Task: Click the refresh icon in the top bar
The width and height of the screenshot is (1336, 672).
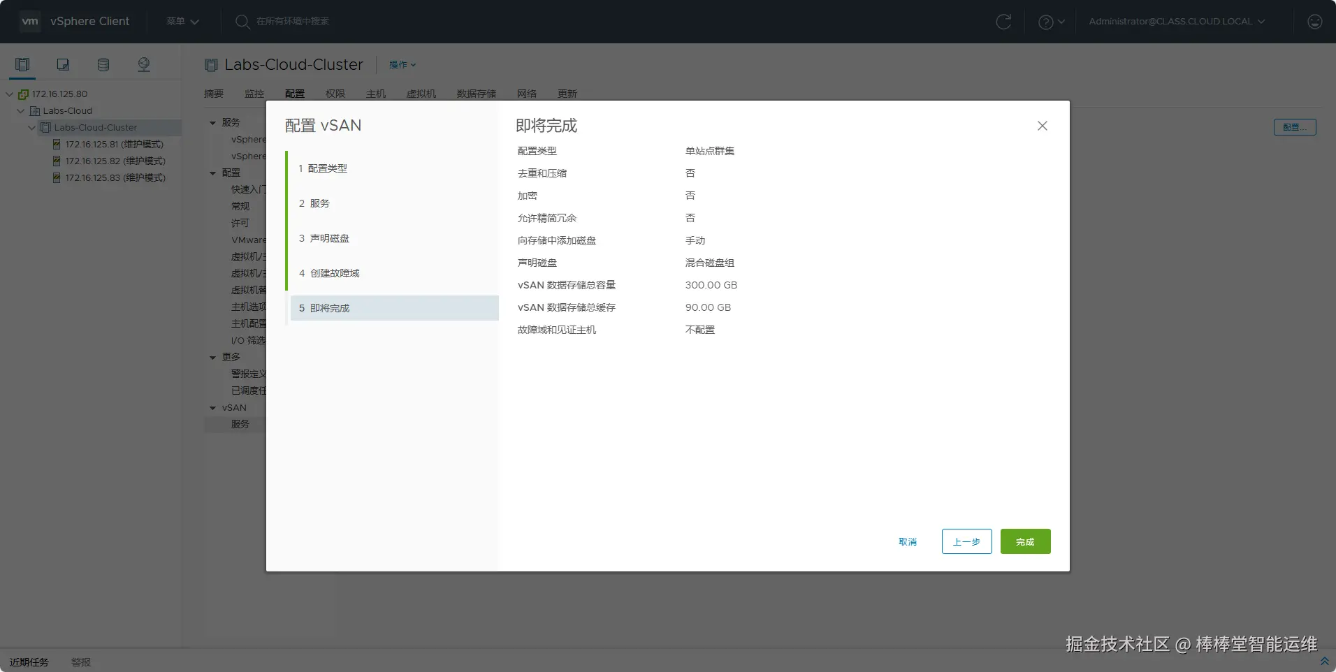Action: [1003, 22]
